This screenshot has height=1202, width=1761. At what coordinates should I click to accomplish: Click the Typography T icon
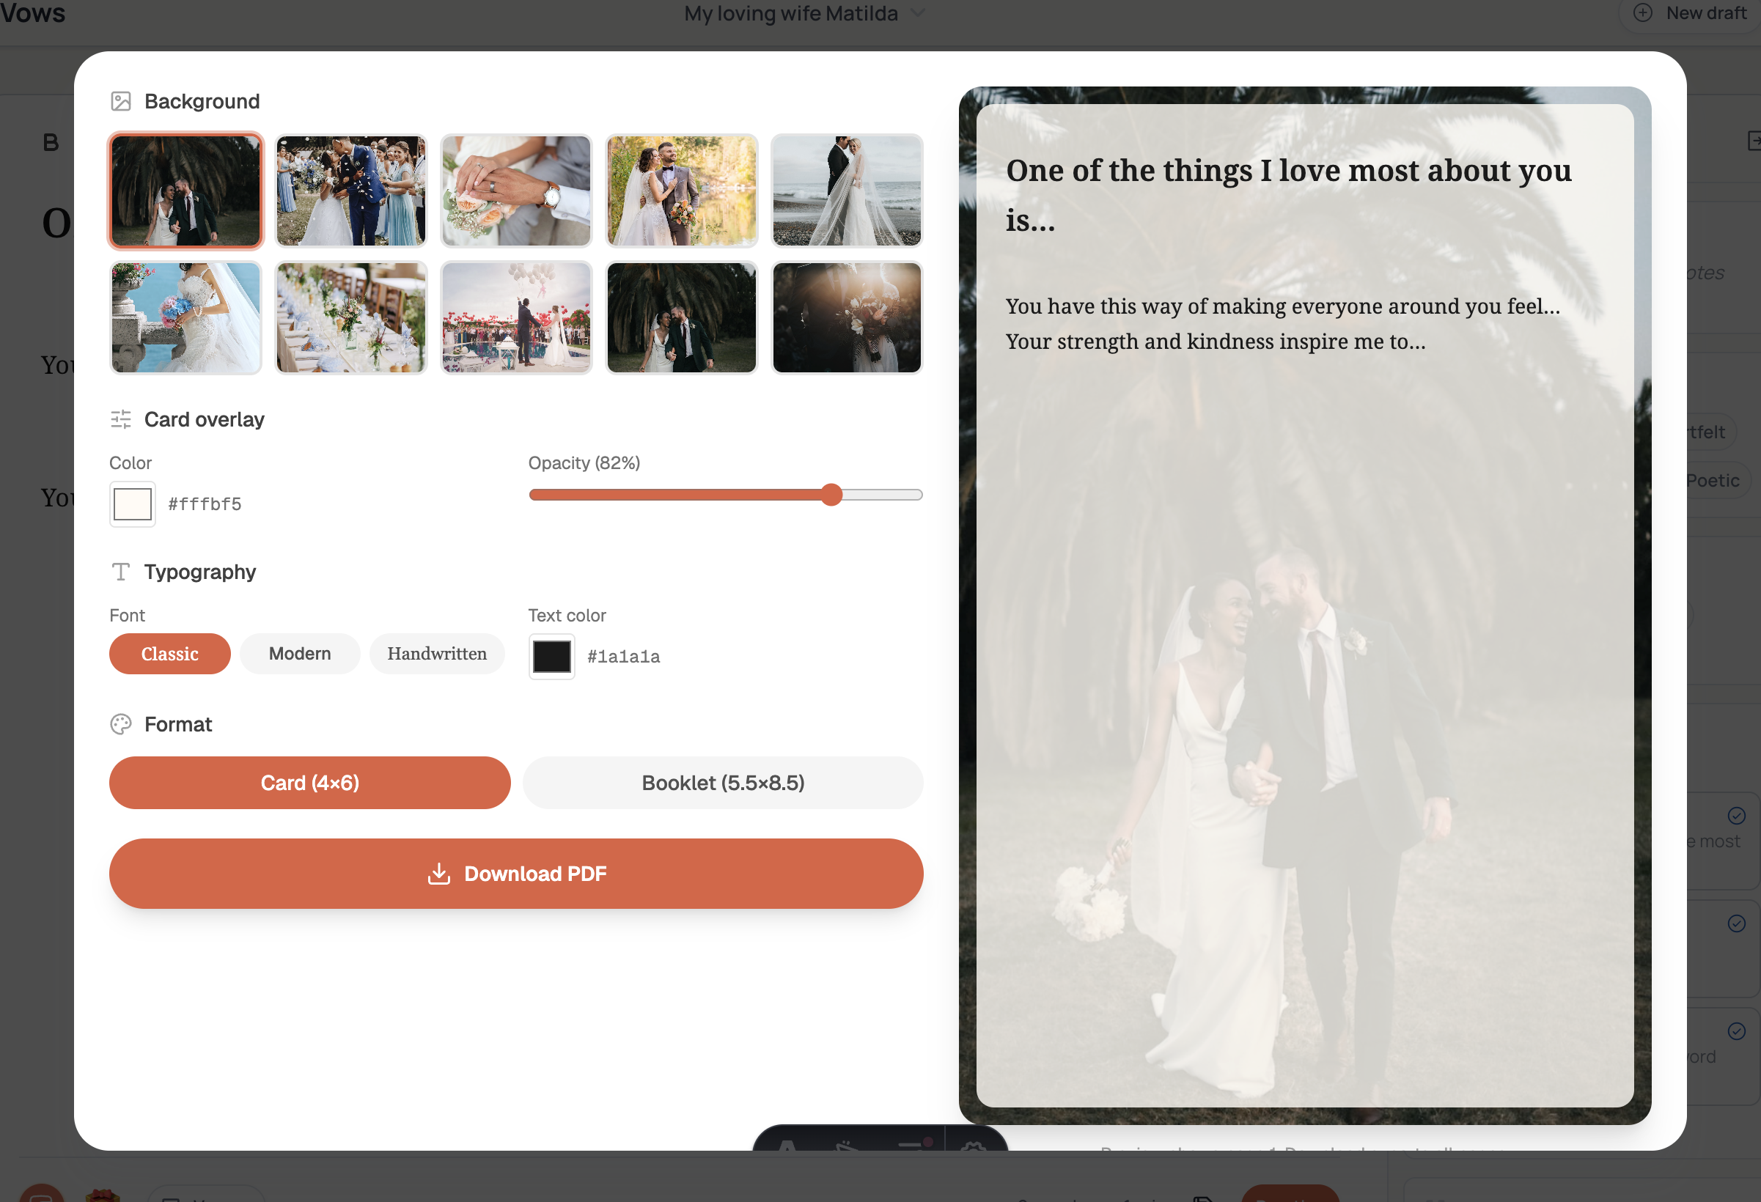coord(121,572)
